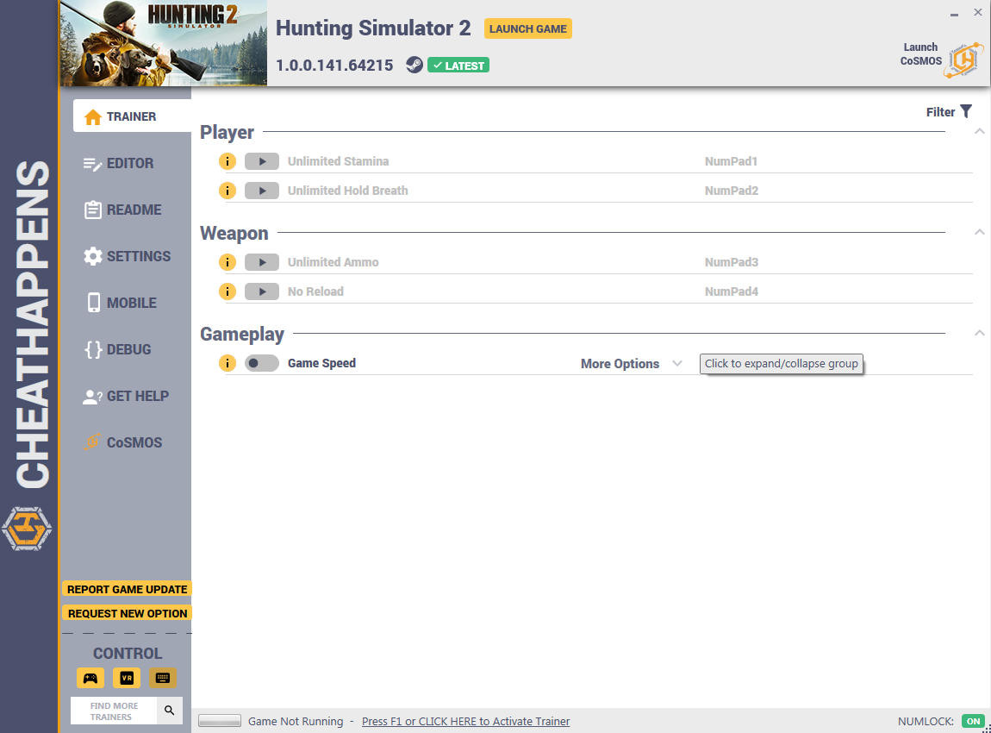Click the Activate Trainer link
This screenshot has height=733, width=991.
click(x=466, y=721)
